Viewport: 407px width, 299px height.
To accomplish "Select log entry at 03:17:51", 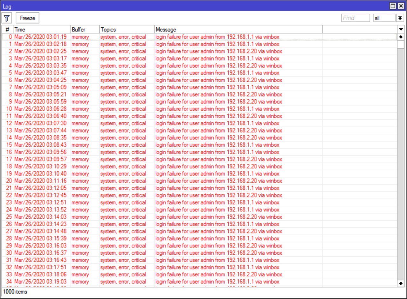I will point(199,267).
